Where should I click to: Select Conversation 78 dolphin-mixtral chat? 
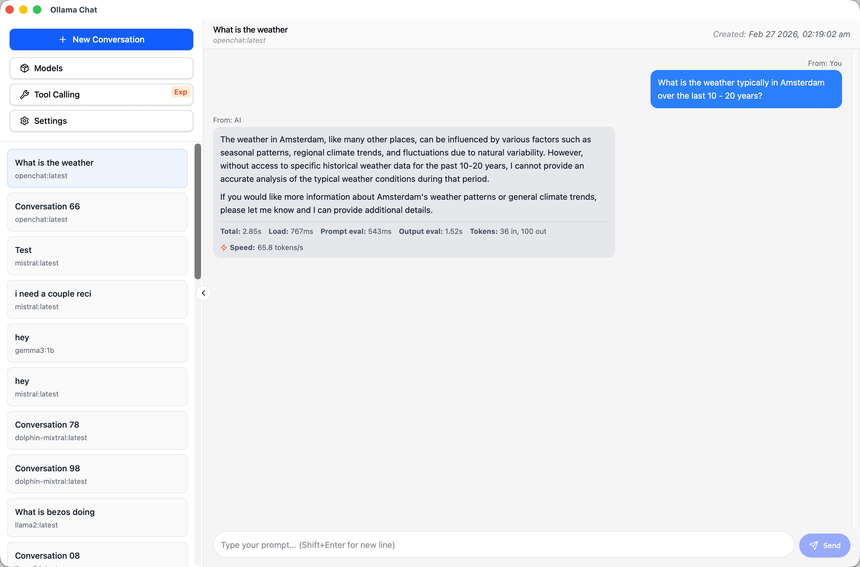[97, 430]
